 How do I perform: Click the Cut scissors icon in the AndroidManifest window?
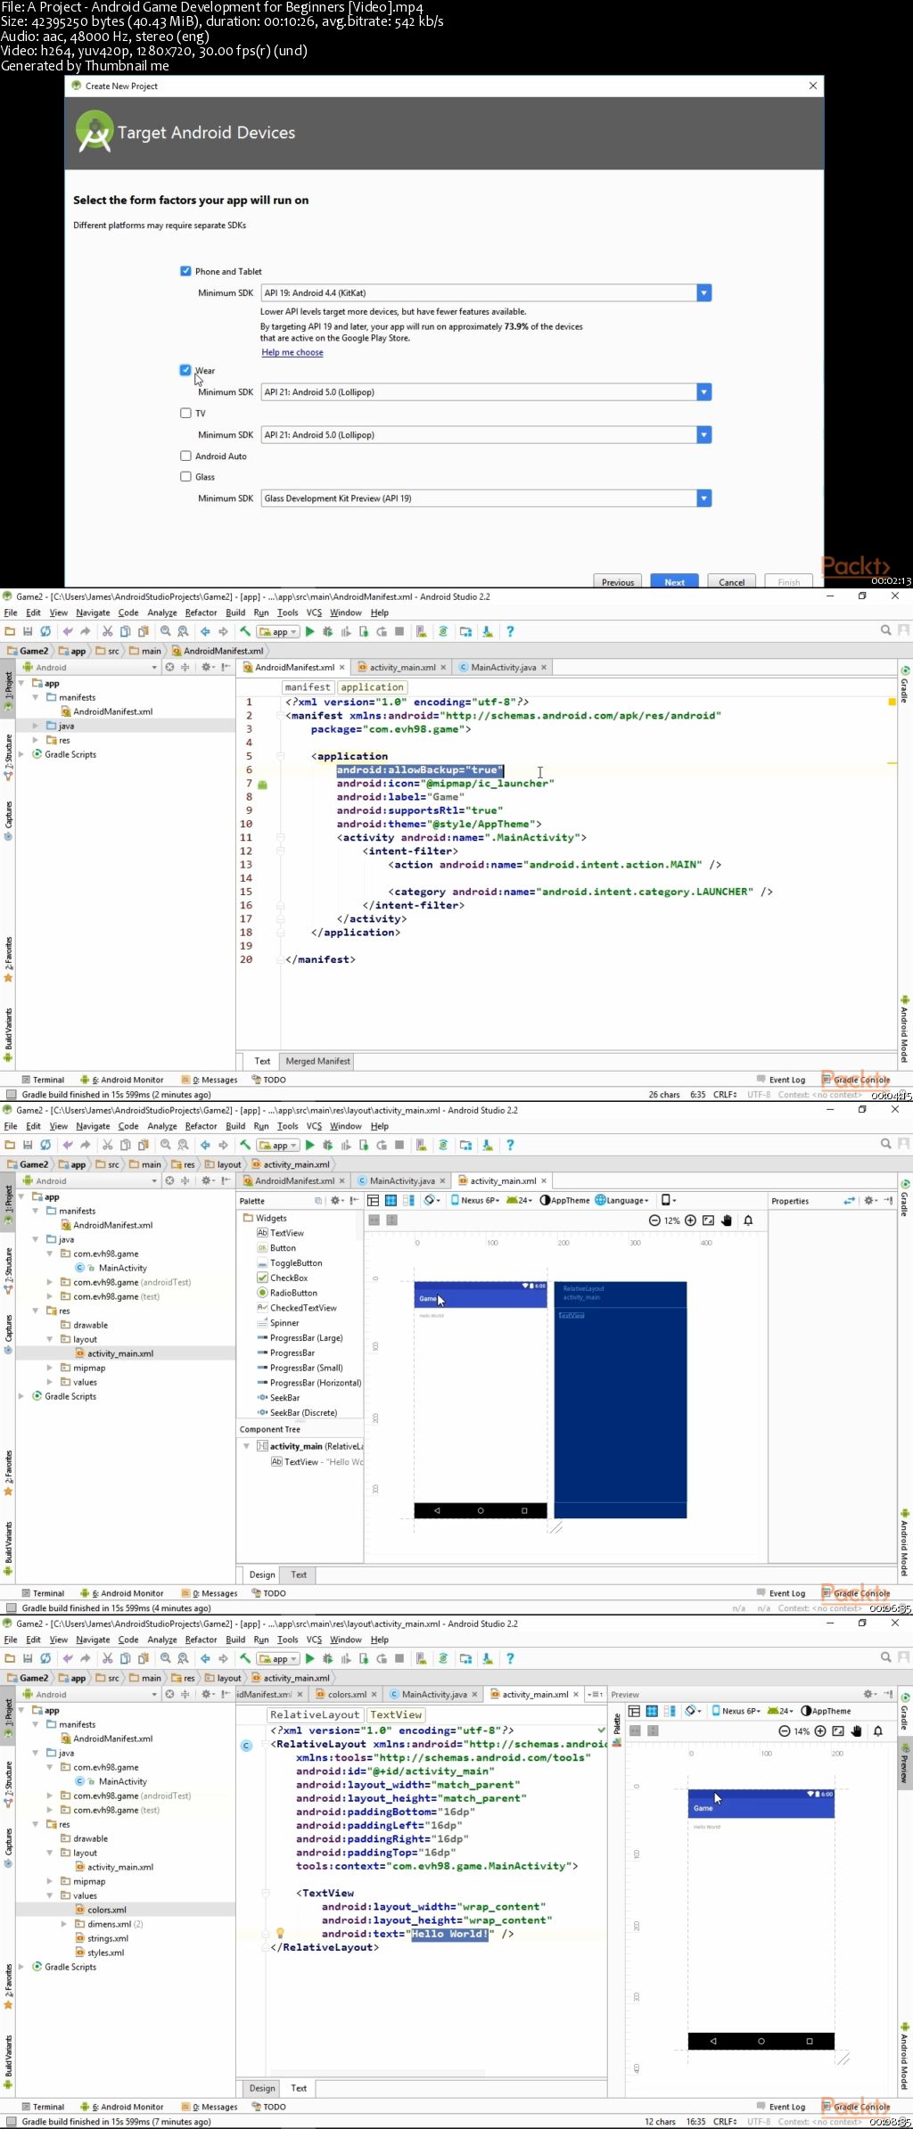coord(107,631)
